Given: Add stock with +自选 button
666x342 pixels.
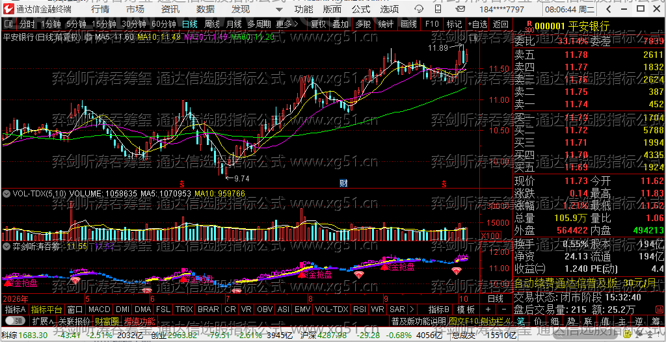Looking at the screenshot, I should [x=478, y=24].
